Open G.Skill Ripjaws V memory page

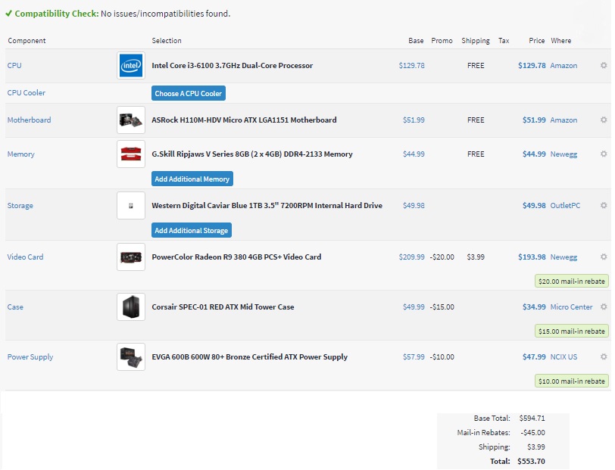[251, 154]
